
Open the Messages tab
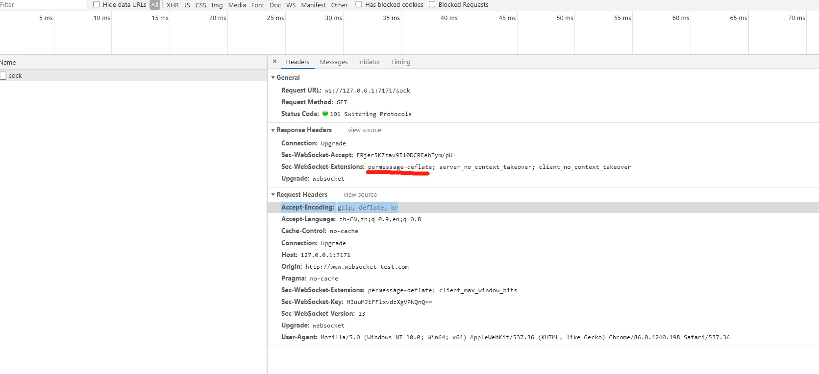(334, 62)
